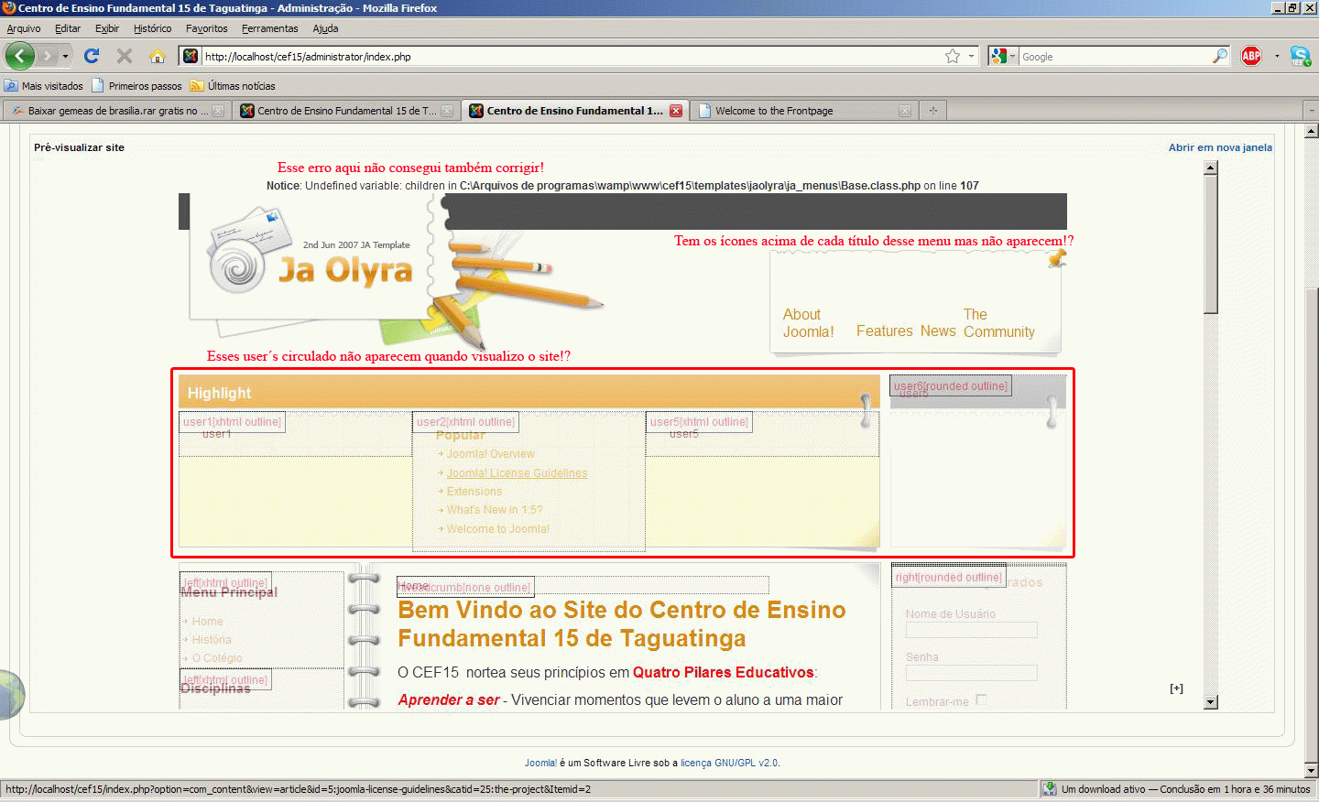Open the list all tabs dropdown
Viewport: 1319px width, 802px height.
[1310, 111]
